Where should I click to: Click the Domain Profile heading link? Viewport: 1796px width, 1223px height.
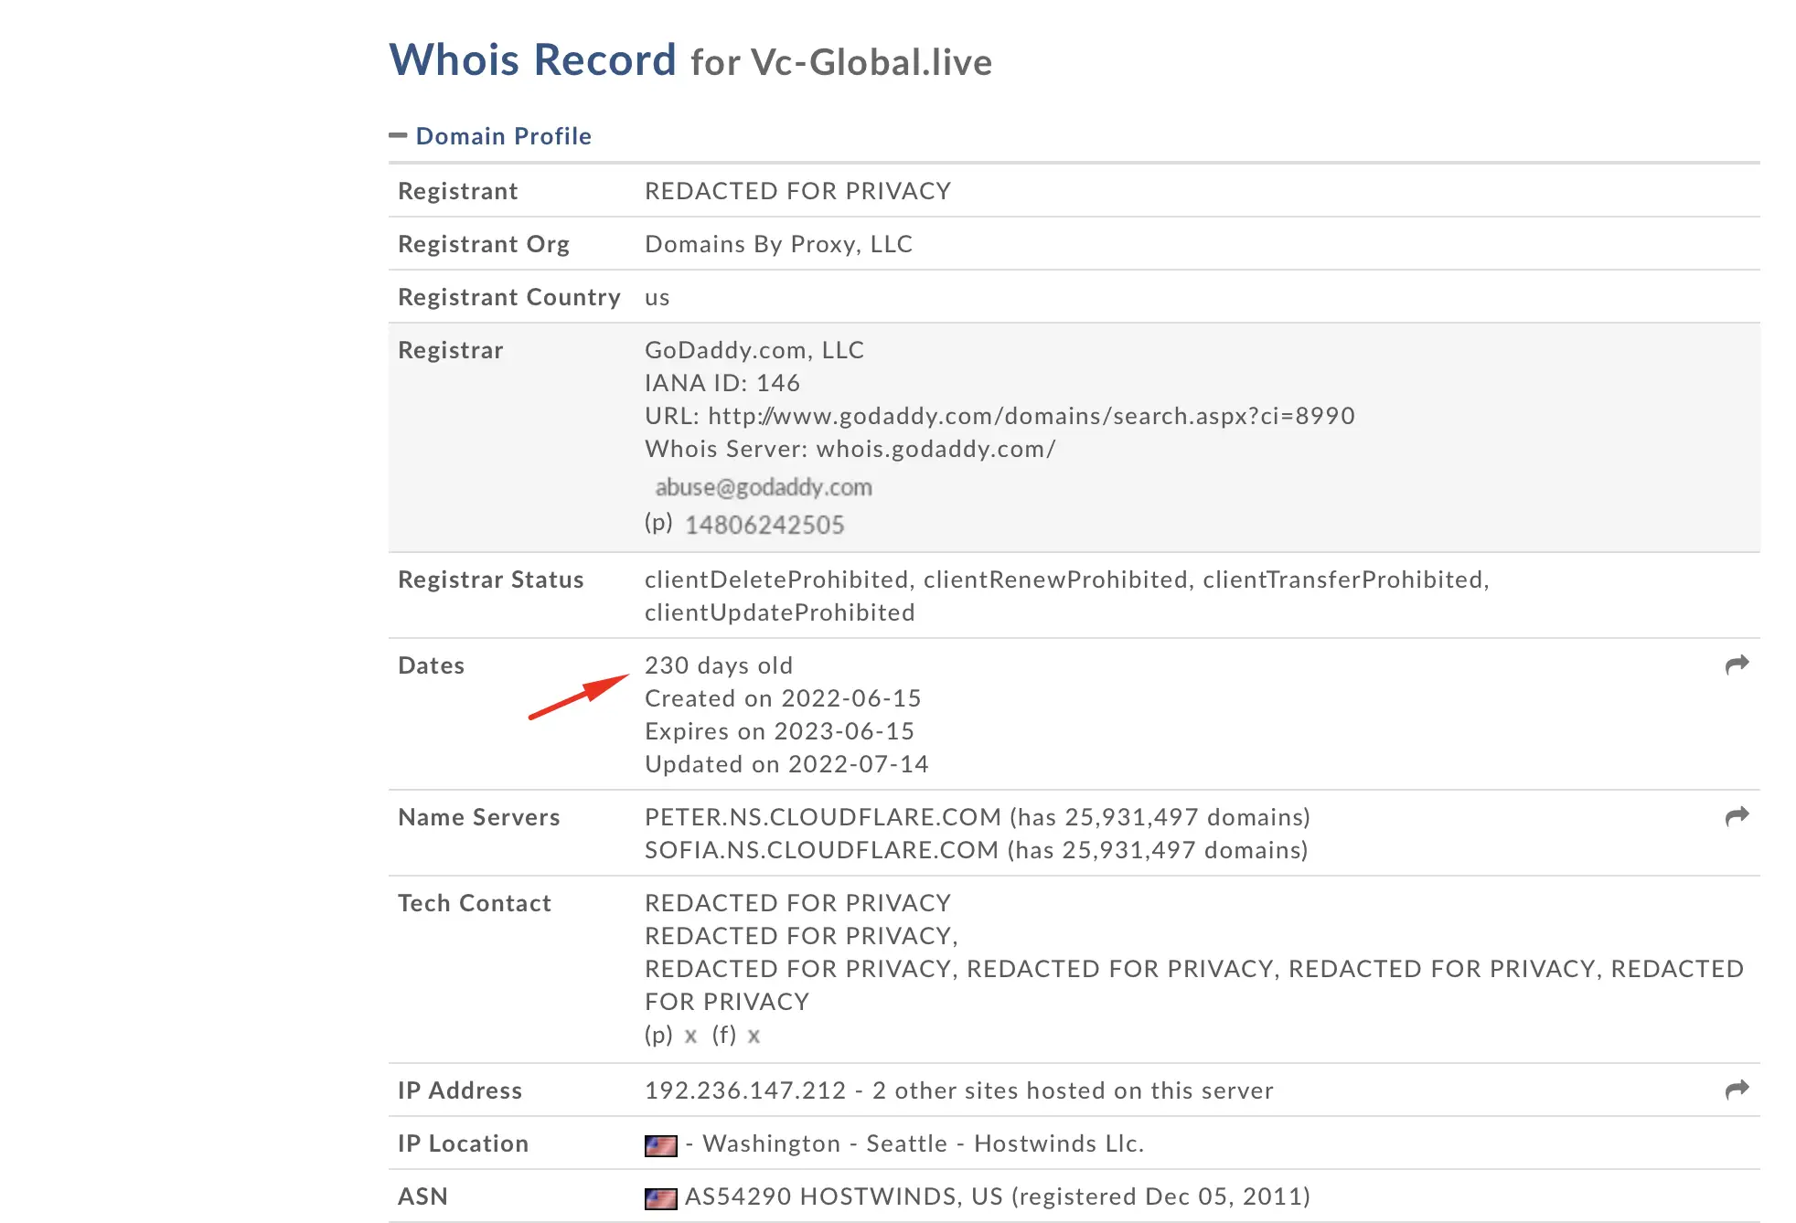point(504,136)
